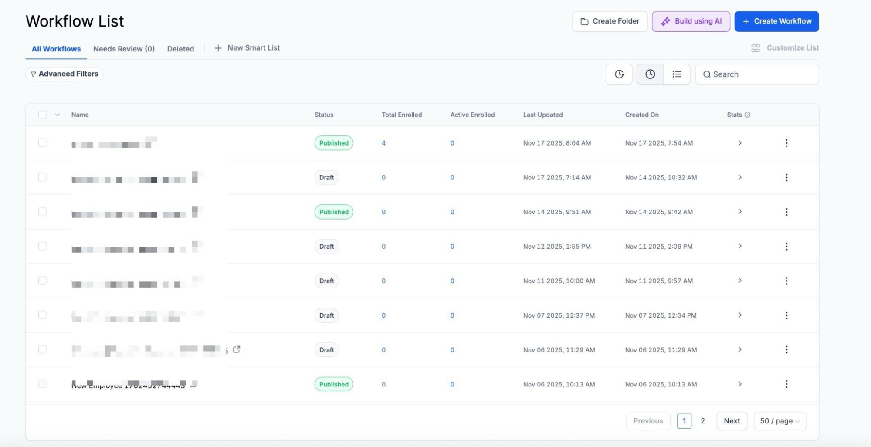Open the 50 / page size dropdown
This screenshot has height=447, width=871.
(x=779, y=421)
